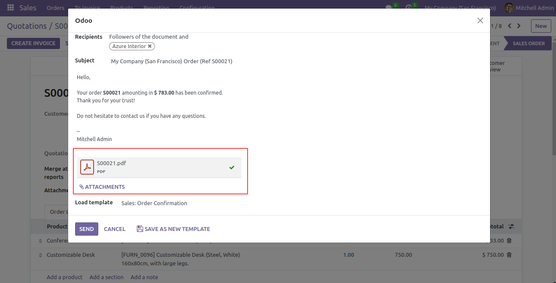This screenshot has width=556, height=283.
Task: Click Add a note link
Action: click(x=144, y=277)
